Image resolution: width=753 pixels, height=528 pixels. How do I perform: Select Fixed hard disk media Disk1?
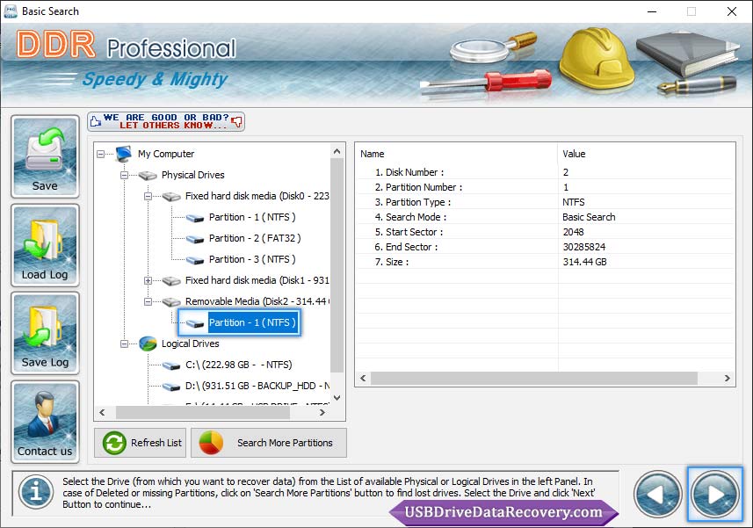(x=257, y=280)
